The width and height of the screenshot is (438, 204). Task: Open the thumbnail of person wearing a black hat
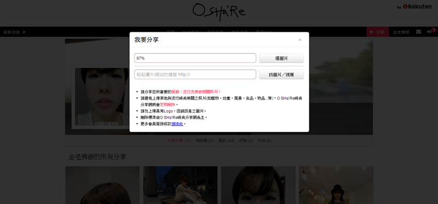[x=336, y=185]
